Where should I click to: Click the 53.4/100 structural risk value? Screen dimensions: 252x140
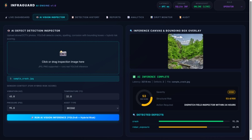pos(231,99)
